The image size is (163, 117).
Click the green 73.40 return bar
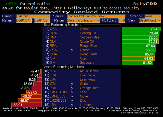point(141,33)
